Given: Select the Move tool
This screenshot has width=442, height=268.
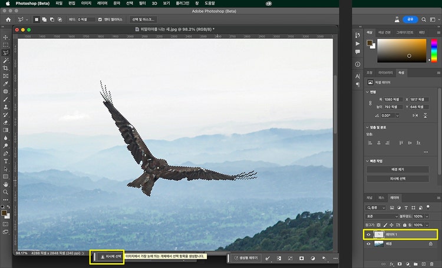Looking at the screenshot, I should tap(6, 37).
